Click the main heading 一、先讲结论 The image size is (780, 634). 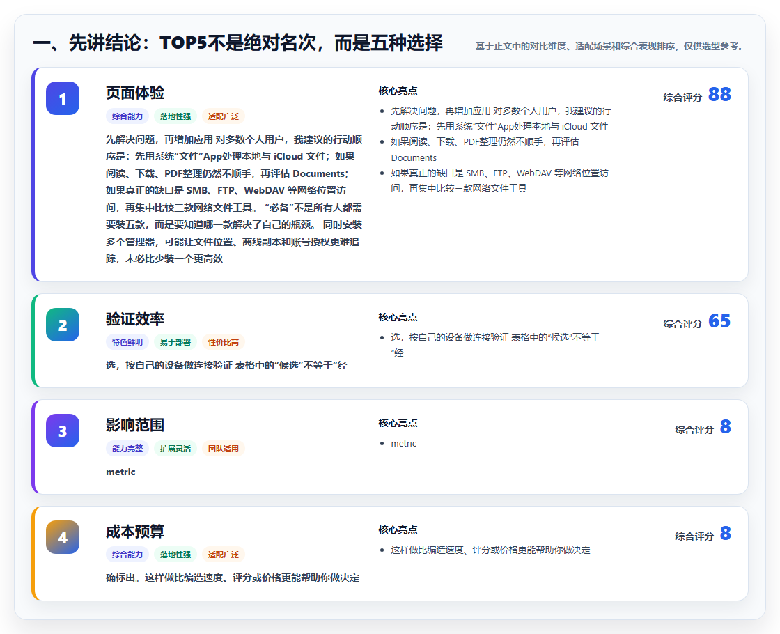[237, 42]
